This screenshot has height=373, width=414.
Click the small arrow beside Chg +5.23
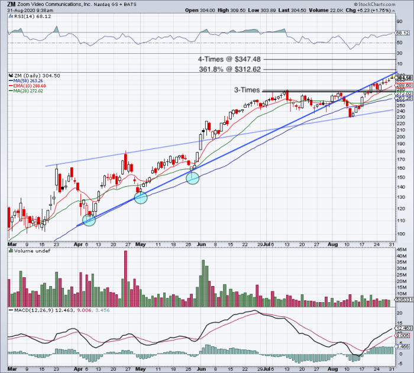394,11
